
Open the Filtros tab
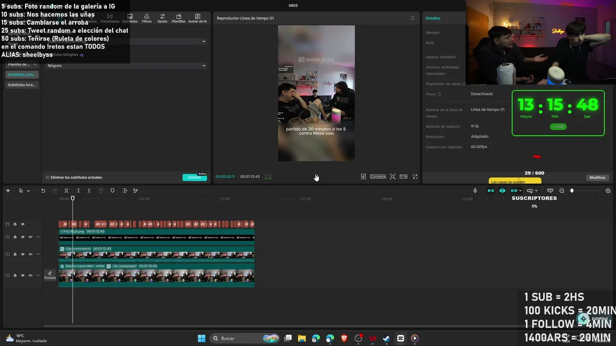[147, 18]
